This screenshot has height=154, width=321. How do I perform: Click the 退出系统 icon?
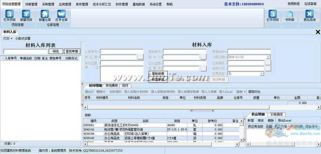tap(309, 14)
